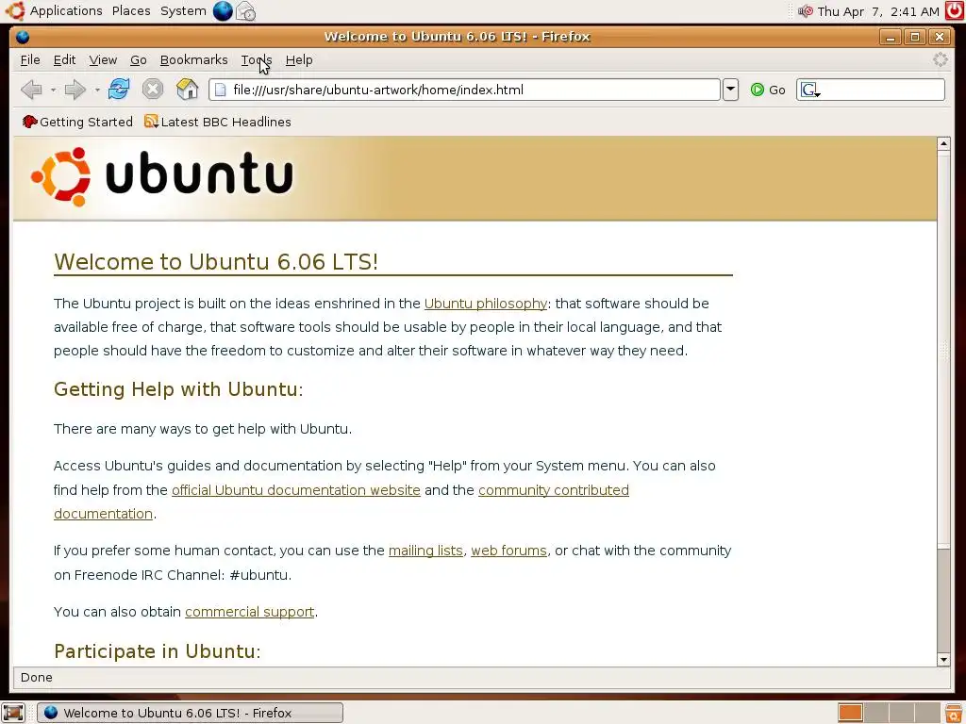This screenshot has width=966, height=724.
Task: Click the Getting Started bookmark
Action: pos(77,122)
